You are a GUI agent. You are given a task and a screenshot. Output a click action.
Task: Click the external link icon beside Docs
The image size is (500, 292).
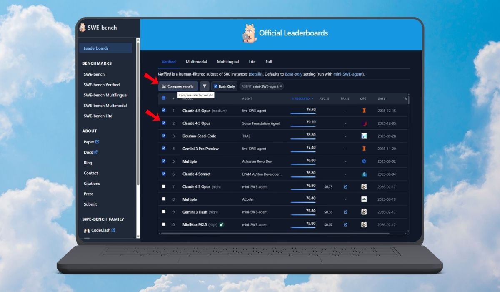[x=95, y=152]
